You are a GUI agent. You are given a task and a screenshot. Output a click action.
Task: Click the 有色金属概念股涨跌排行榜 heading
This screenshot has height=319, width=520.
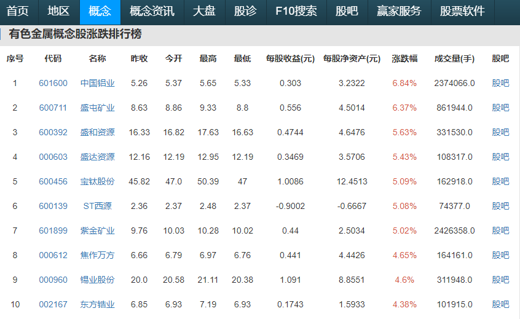(75, 34)
